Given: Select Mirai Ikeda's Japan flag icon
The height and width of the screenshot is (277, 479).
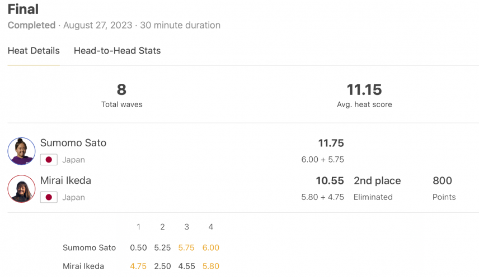Looking at the screenshot, I should [49, 197].
